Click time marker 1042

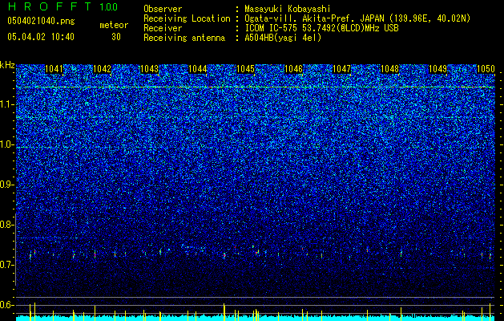point(102,69)
